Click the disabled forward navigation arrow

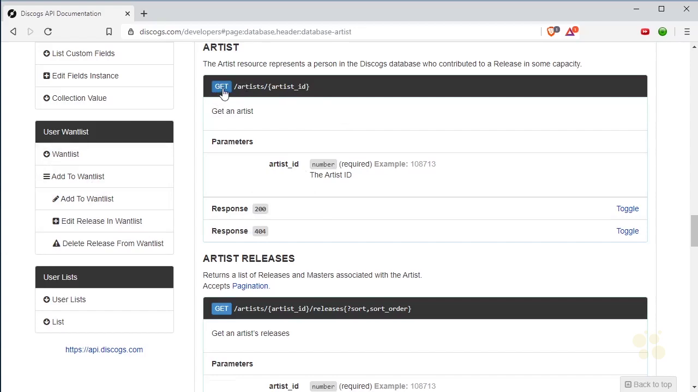tap(31, 32)
